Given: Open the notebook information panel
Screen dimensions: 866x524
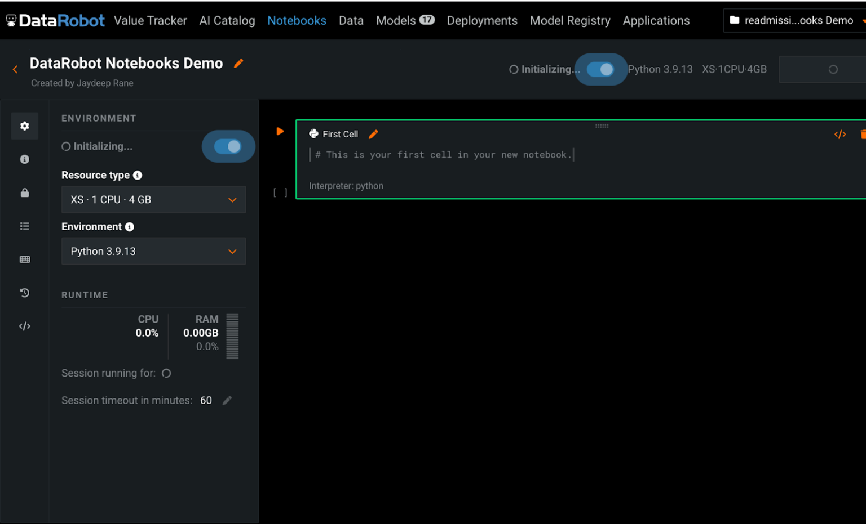Looking at the screenshot, I should pos(24,159).
